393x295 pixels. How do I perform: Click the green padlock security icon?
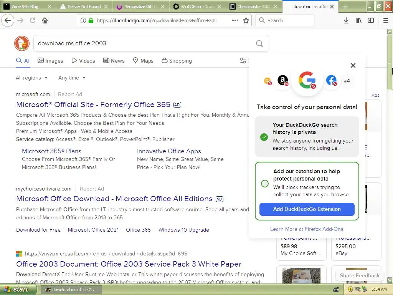(x=91, y=20)
